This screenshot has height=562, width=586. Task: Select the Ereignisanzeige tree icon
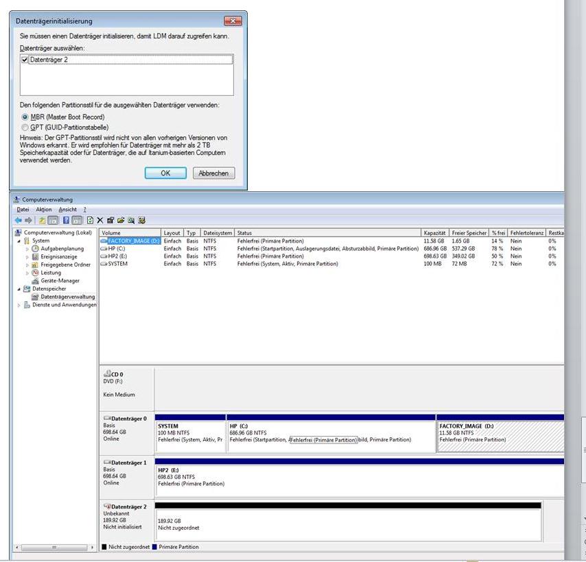click(x=35, y=257)
